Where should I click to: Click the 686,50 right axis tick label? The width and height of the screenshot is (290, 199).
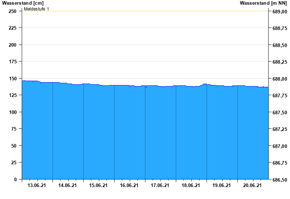[x=279, y=180]
